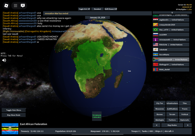This screenshot has height=136, width=195.
Task: Toggle the Main Menu
Action: point(14,110)
